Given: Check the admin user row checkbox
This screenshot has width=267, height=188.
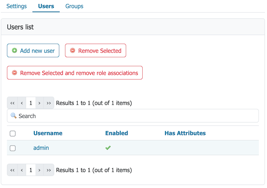Looking at the screenshot, I should coord(13,148).
